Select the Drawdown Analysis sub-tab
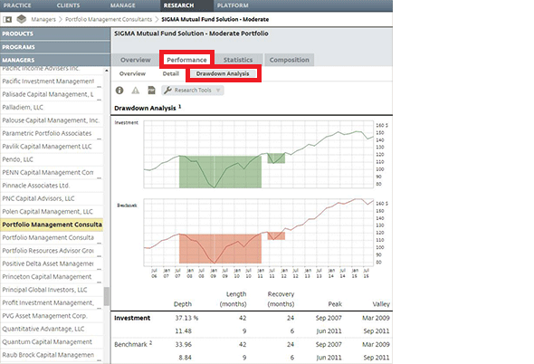This screenshot has width=534, height=364. pos(223,73)
